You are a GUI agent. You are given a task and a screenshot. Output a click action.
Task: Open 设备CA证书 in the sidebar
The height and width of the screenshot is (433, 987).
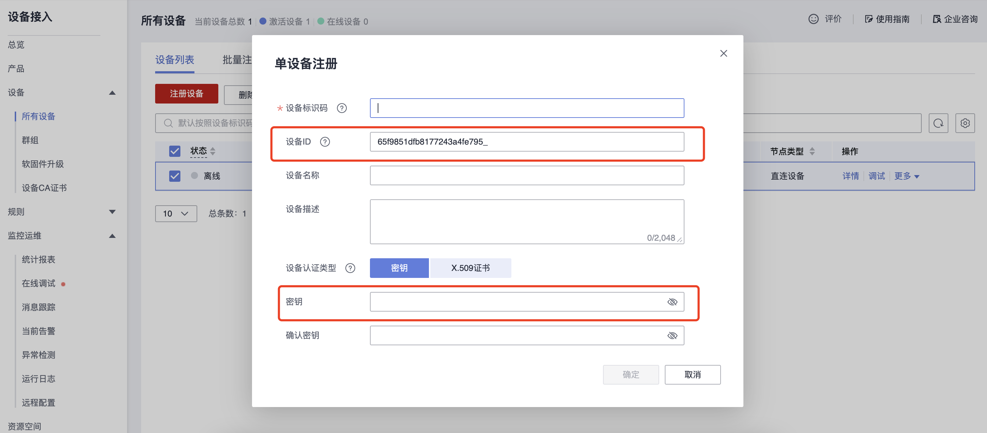click(44, 188)
